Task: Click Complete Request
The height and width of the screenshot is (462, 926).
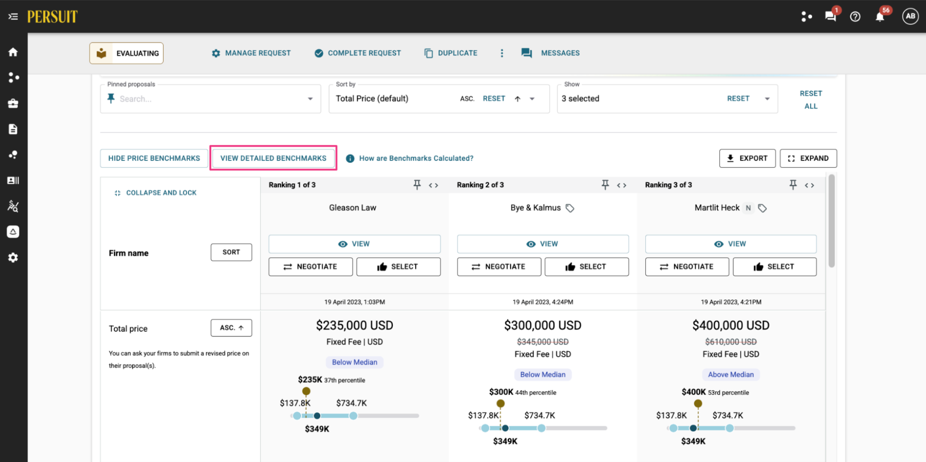Action: 358,53
